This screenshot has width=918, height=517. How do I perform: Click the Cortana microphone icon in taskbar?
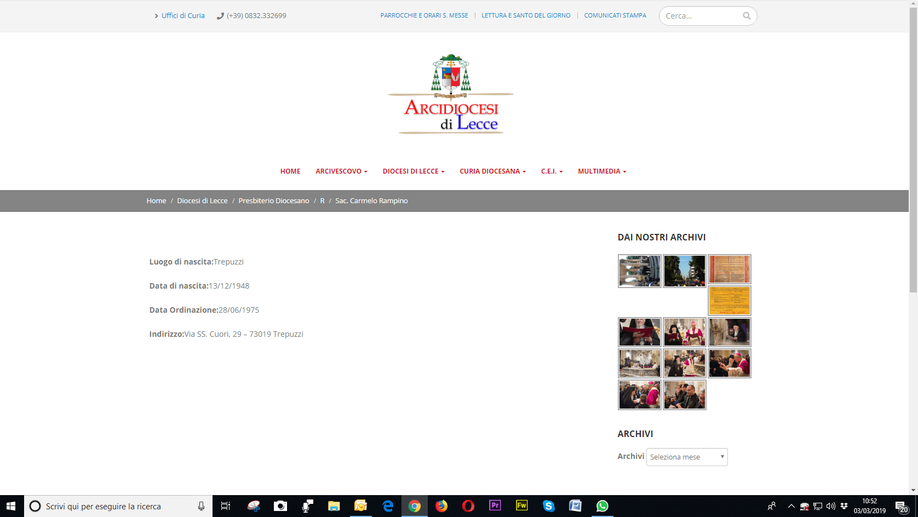tap(202, 506)
